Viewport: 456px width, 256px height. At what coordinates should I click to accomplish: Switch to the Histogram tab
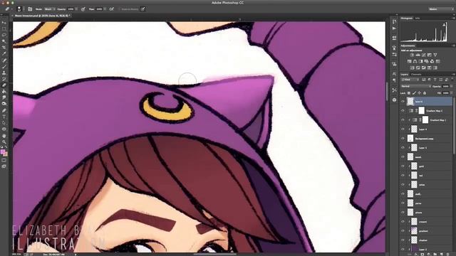pos(407,18)
